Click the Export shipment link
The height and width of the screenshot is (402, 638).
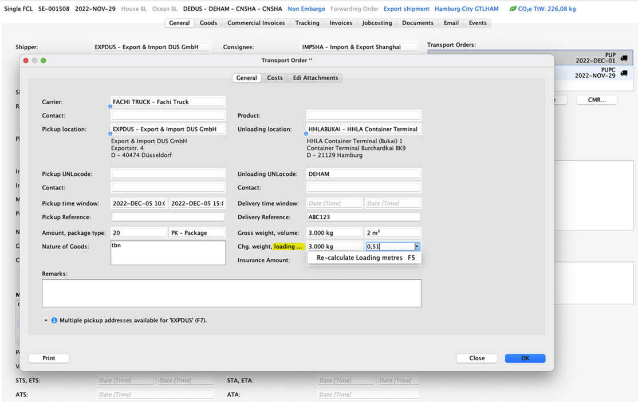coord(406,9)
